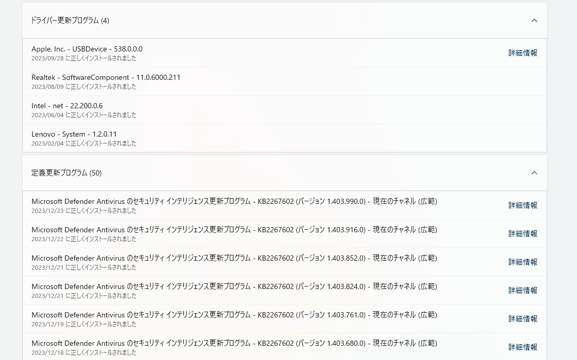577x360 pixels.
Task: Open 詳細情報 for Defender version 1.403.824.0
Action: point(523,291)
